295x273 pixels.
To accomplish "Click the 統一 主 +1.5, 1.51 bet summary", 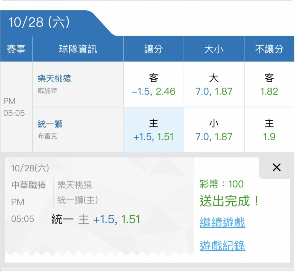I will coord(96,219).
